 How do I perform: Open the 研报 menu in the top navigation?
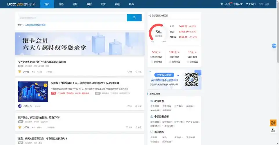(x=75, y=4)
